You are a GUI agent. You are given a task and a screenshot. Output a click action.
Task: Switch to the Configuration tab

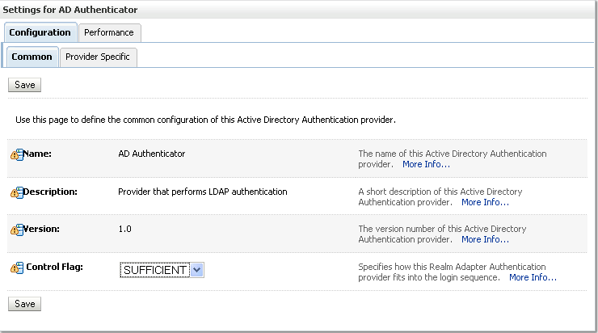click(x=40, y=32)
